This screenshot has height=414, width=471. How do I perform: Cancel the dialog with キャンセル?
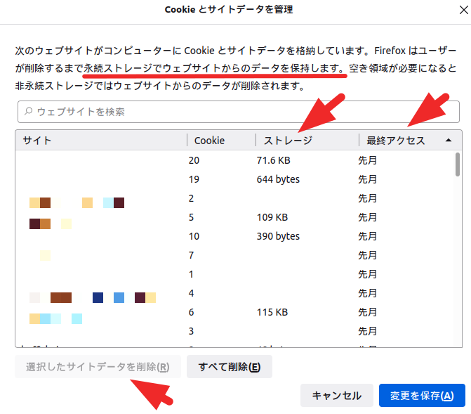pos(336,396)
